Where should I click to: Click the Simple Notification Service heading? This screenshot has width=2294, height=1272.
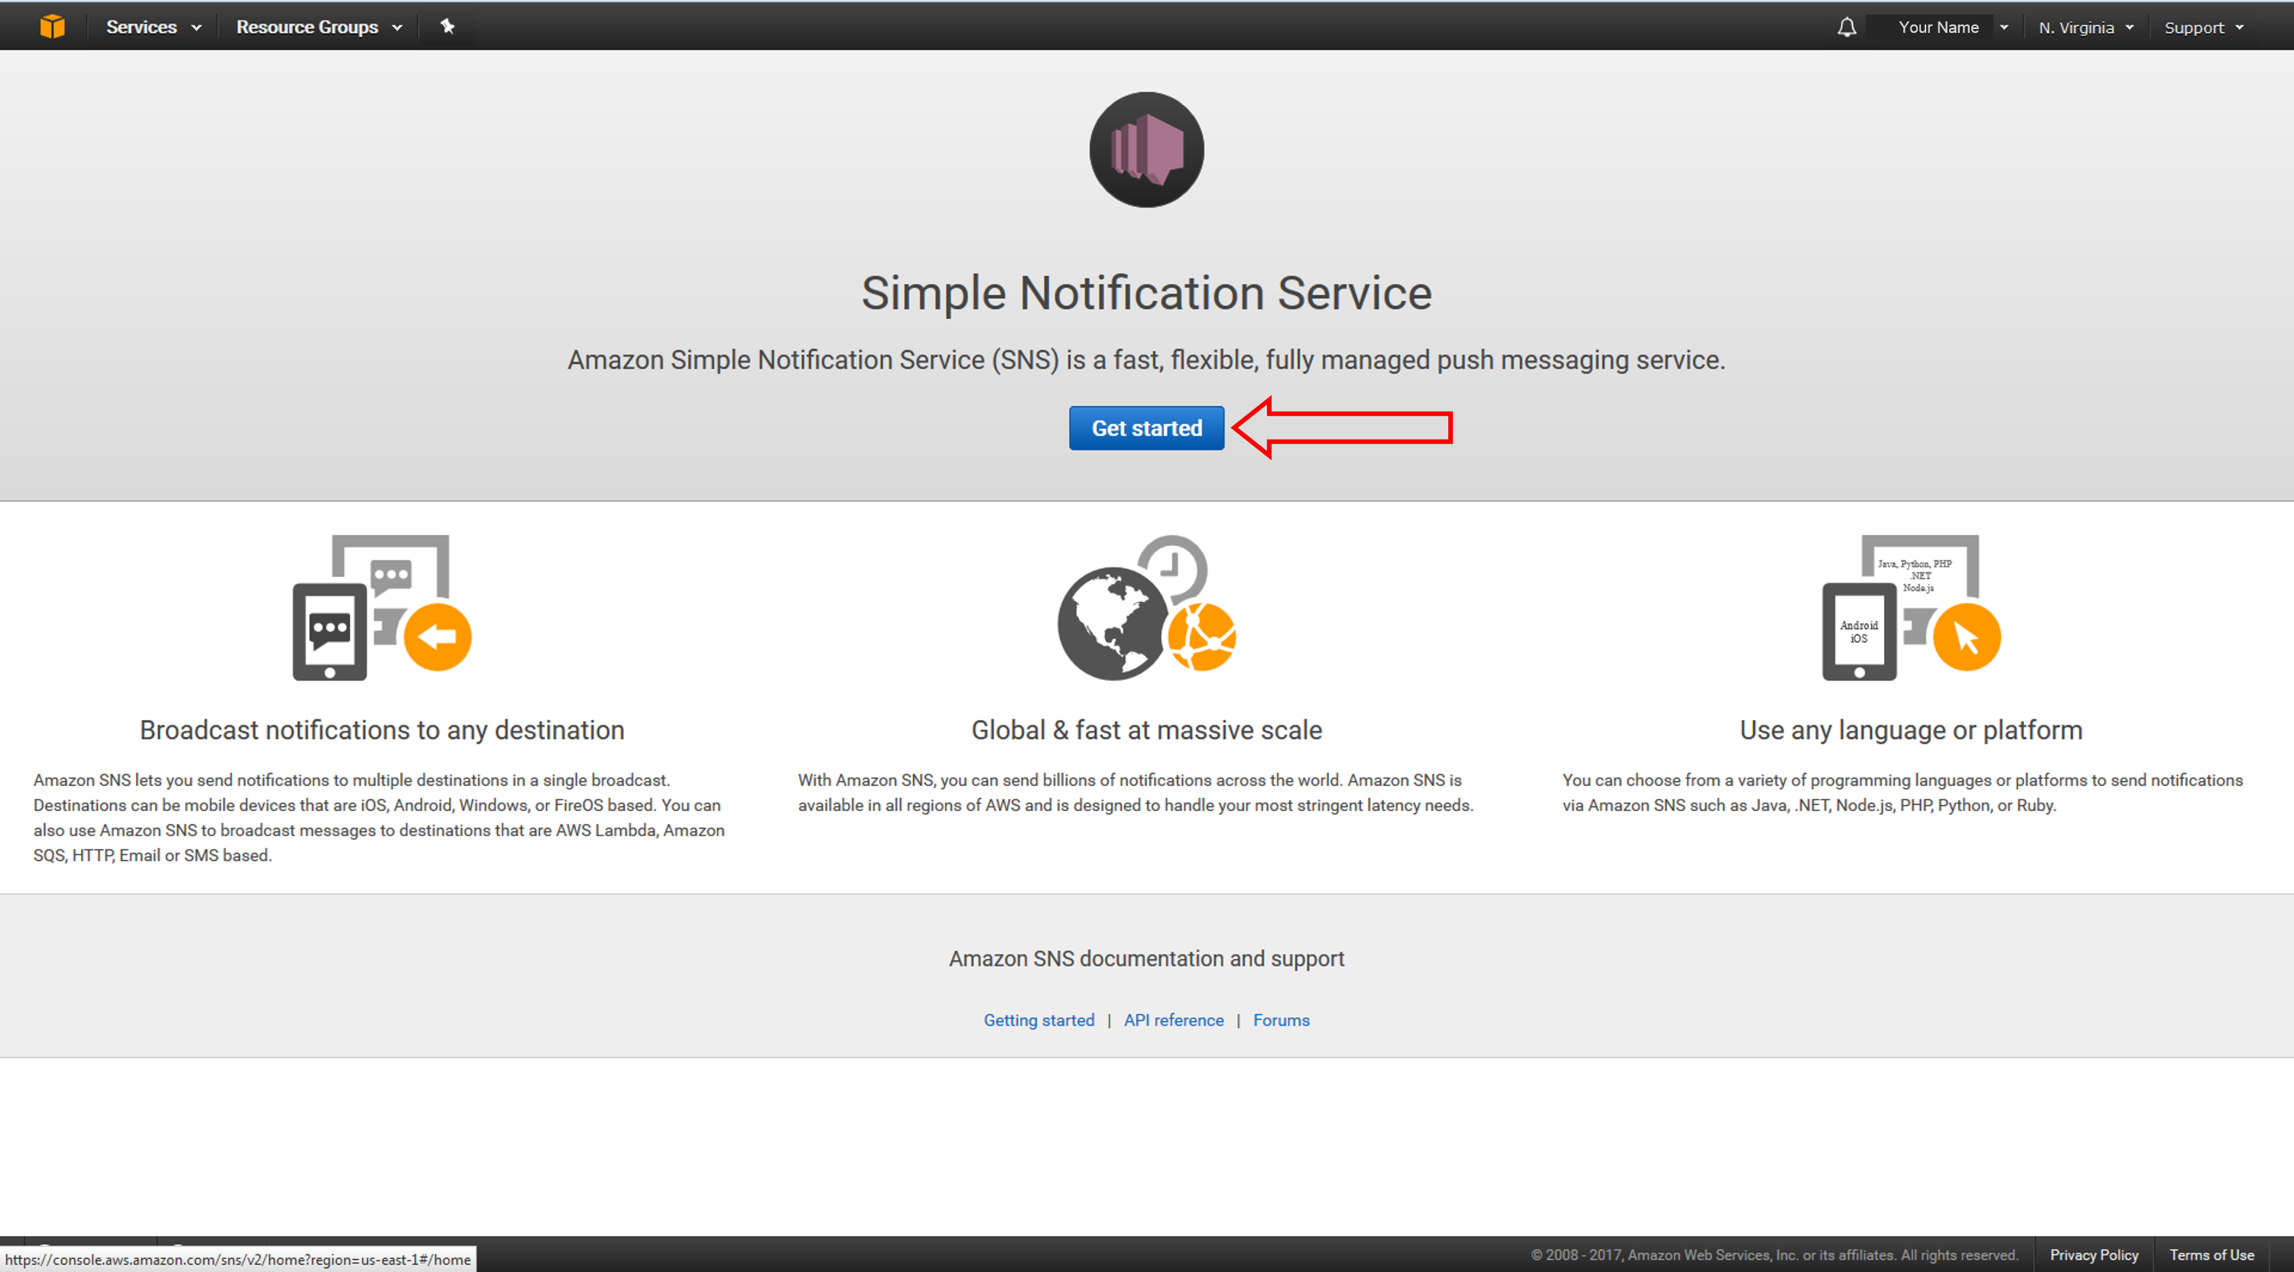(x=1146, y=293)
